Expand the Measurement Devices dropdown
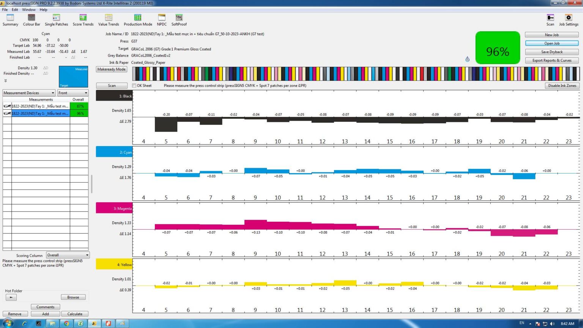The width and height of the screenshot is (583, 328). 29,93
